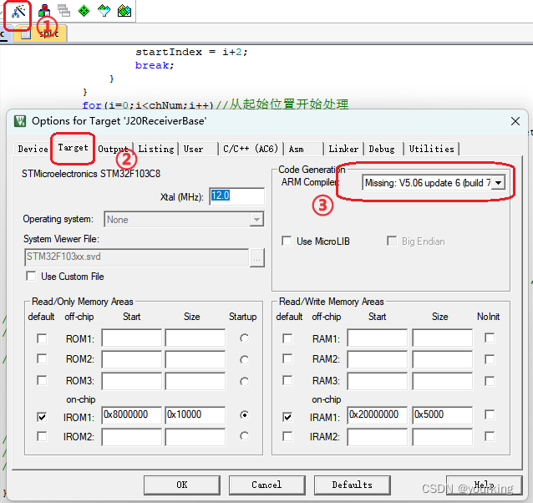Image resolution: width=533 pixels, height=503 pixels.
Task: Click the RAM2 Size field
Action: [x=442, y=359]
